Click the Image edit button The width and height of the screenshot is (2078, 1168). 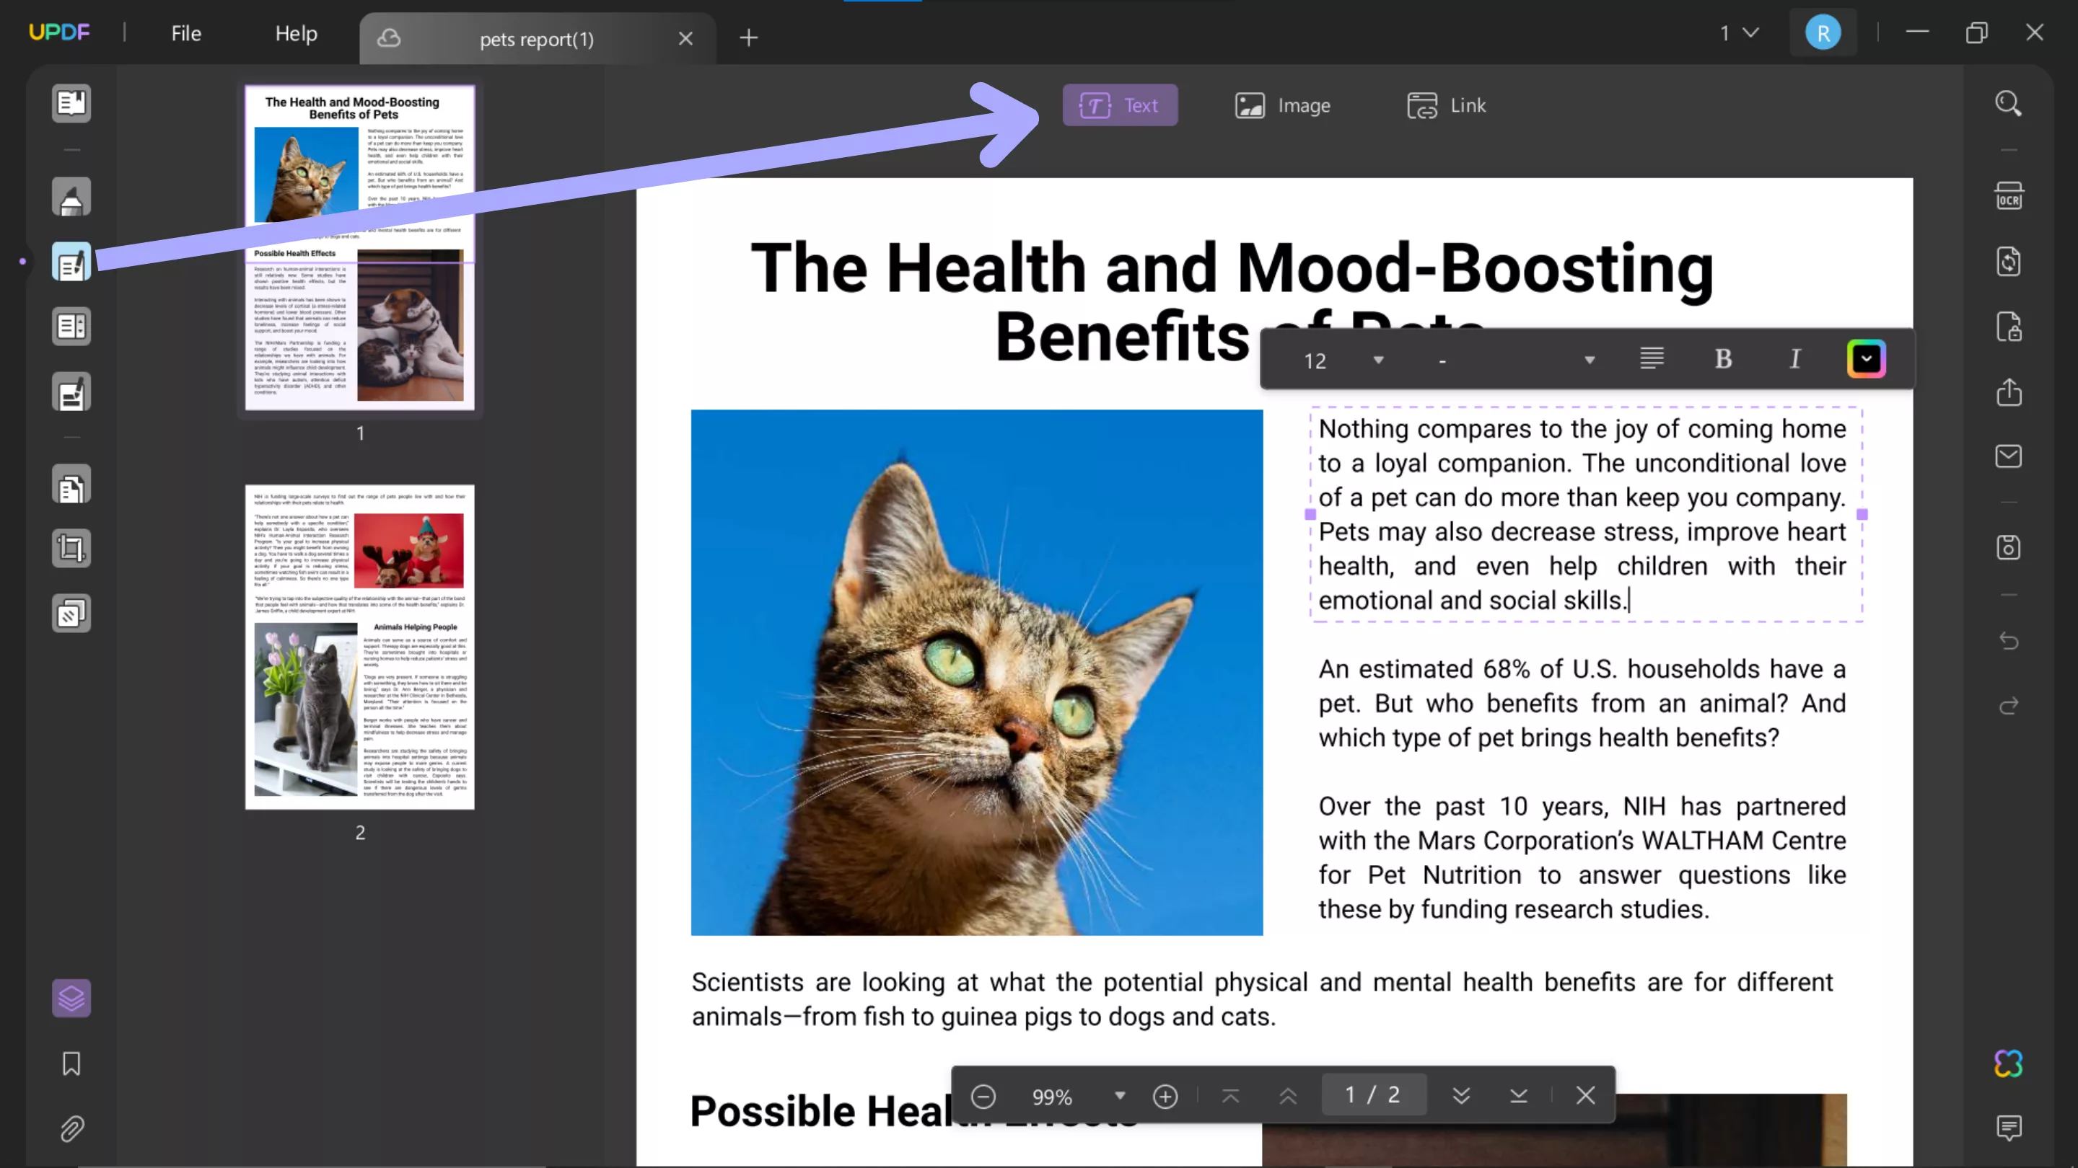(1283, 105)
